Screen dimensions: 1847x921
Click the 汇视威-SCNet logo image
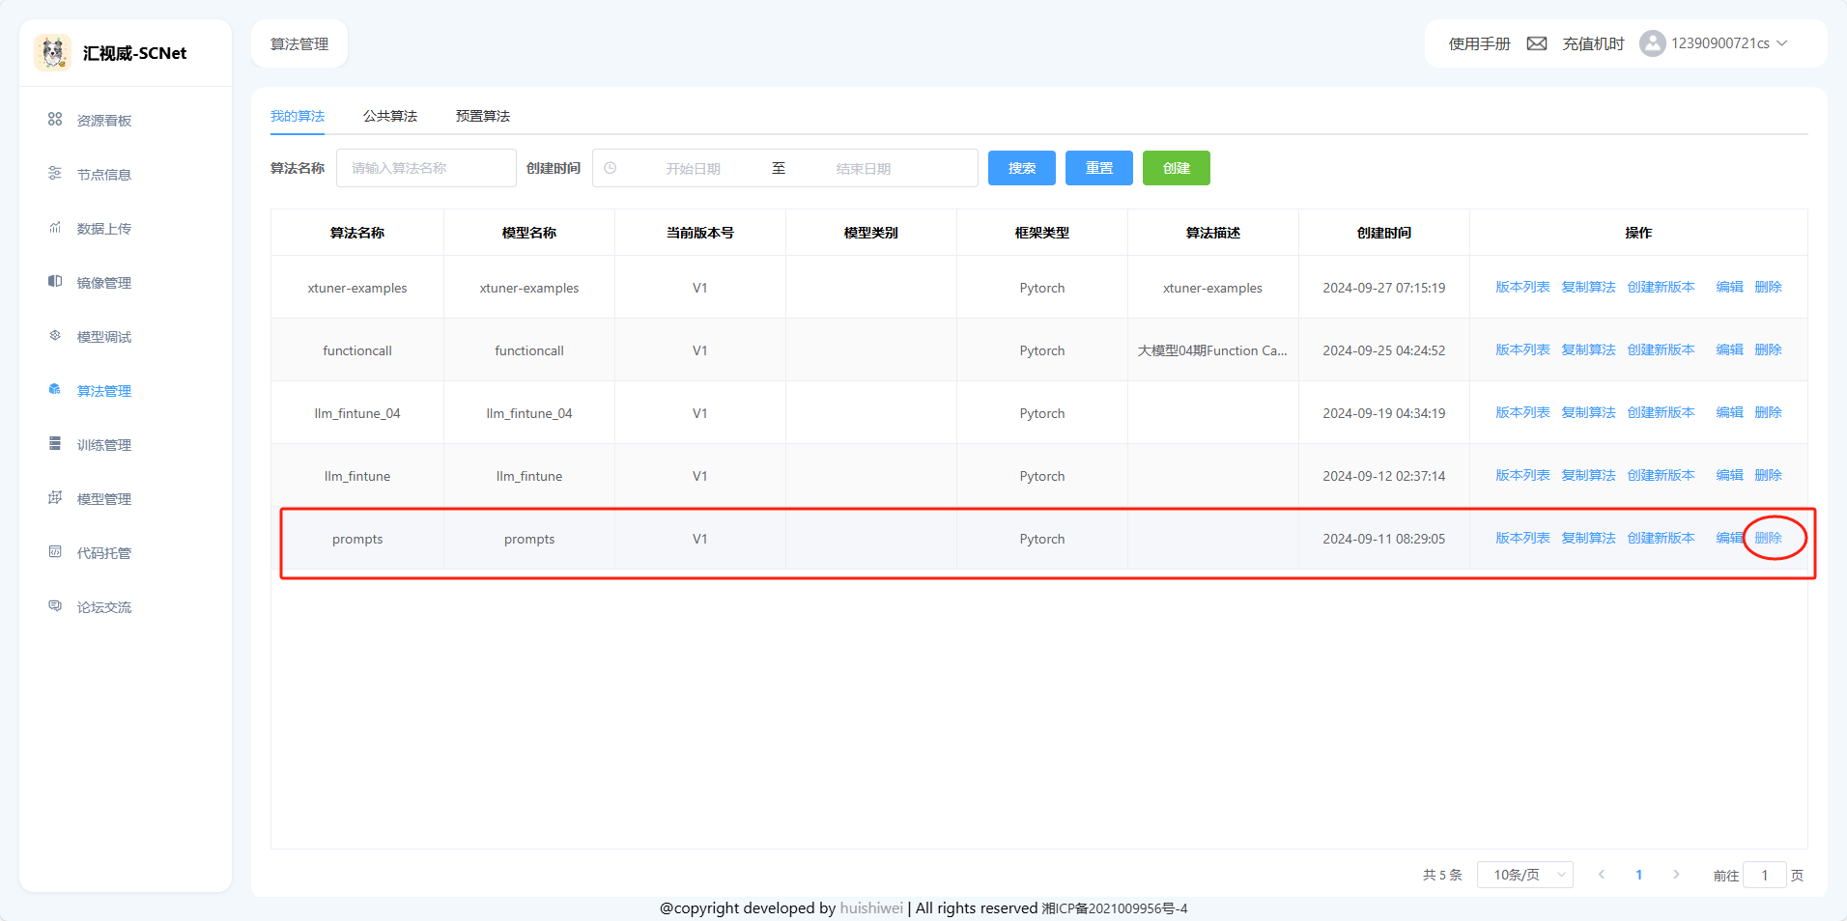pos(52,52)
